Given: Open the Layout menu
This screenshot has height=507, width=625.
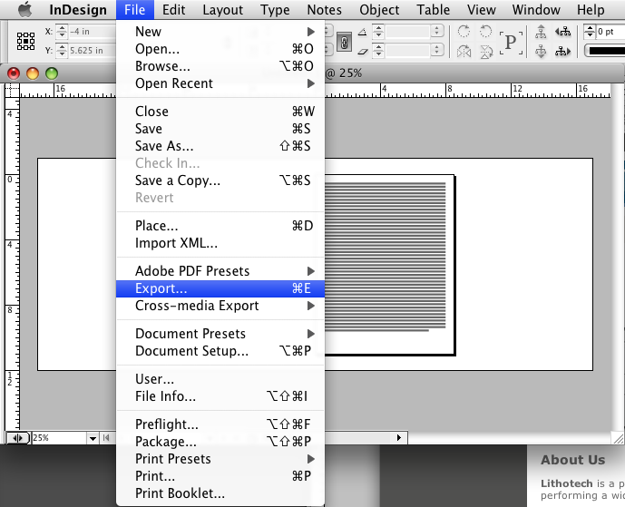Looking at the screenshot, I should pyautogui.click(x=223, y=10).
